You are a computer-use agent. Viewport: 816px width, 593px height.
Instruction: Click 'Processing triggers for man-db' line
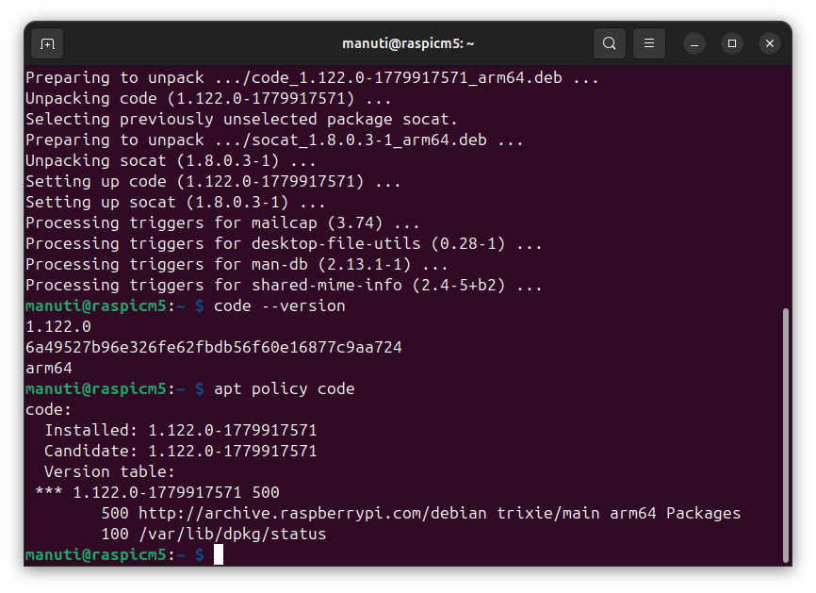point(237,265)
